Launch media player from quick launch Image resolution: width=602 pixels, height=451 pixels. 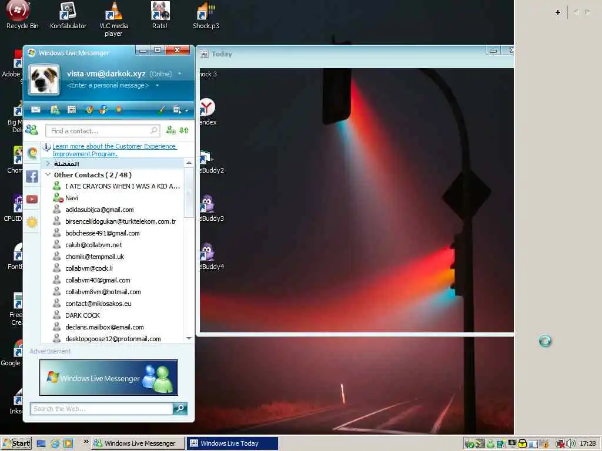pos(68,444)
